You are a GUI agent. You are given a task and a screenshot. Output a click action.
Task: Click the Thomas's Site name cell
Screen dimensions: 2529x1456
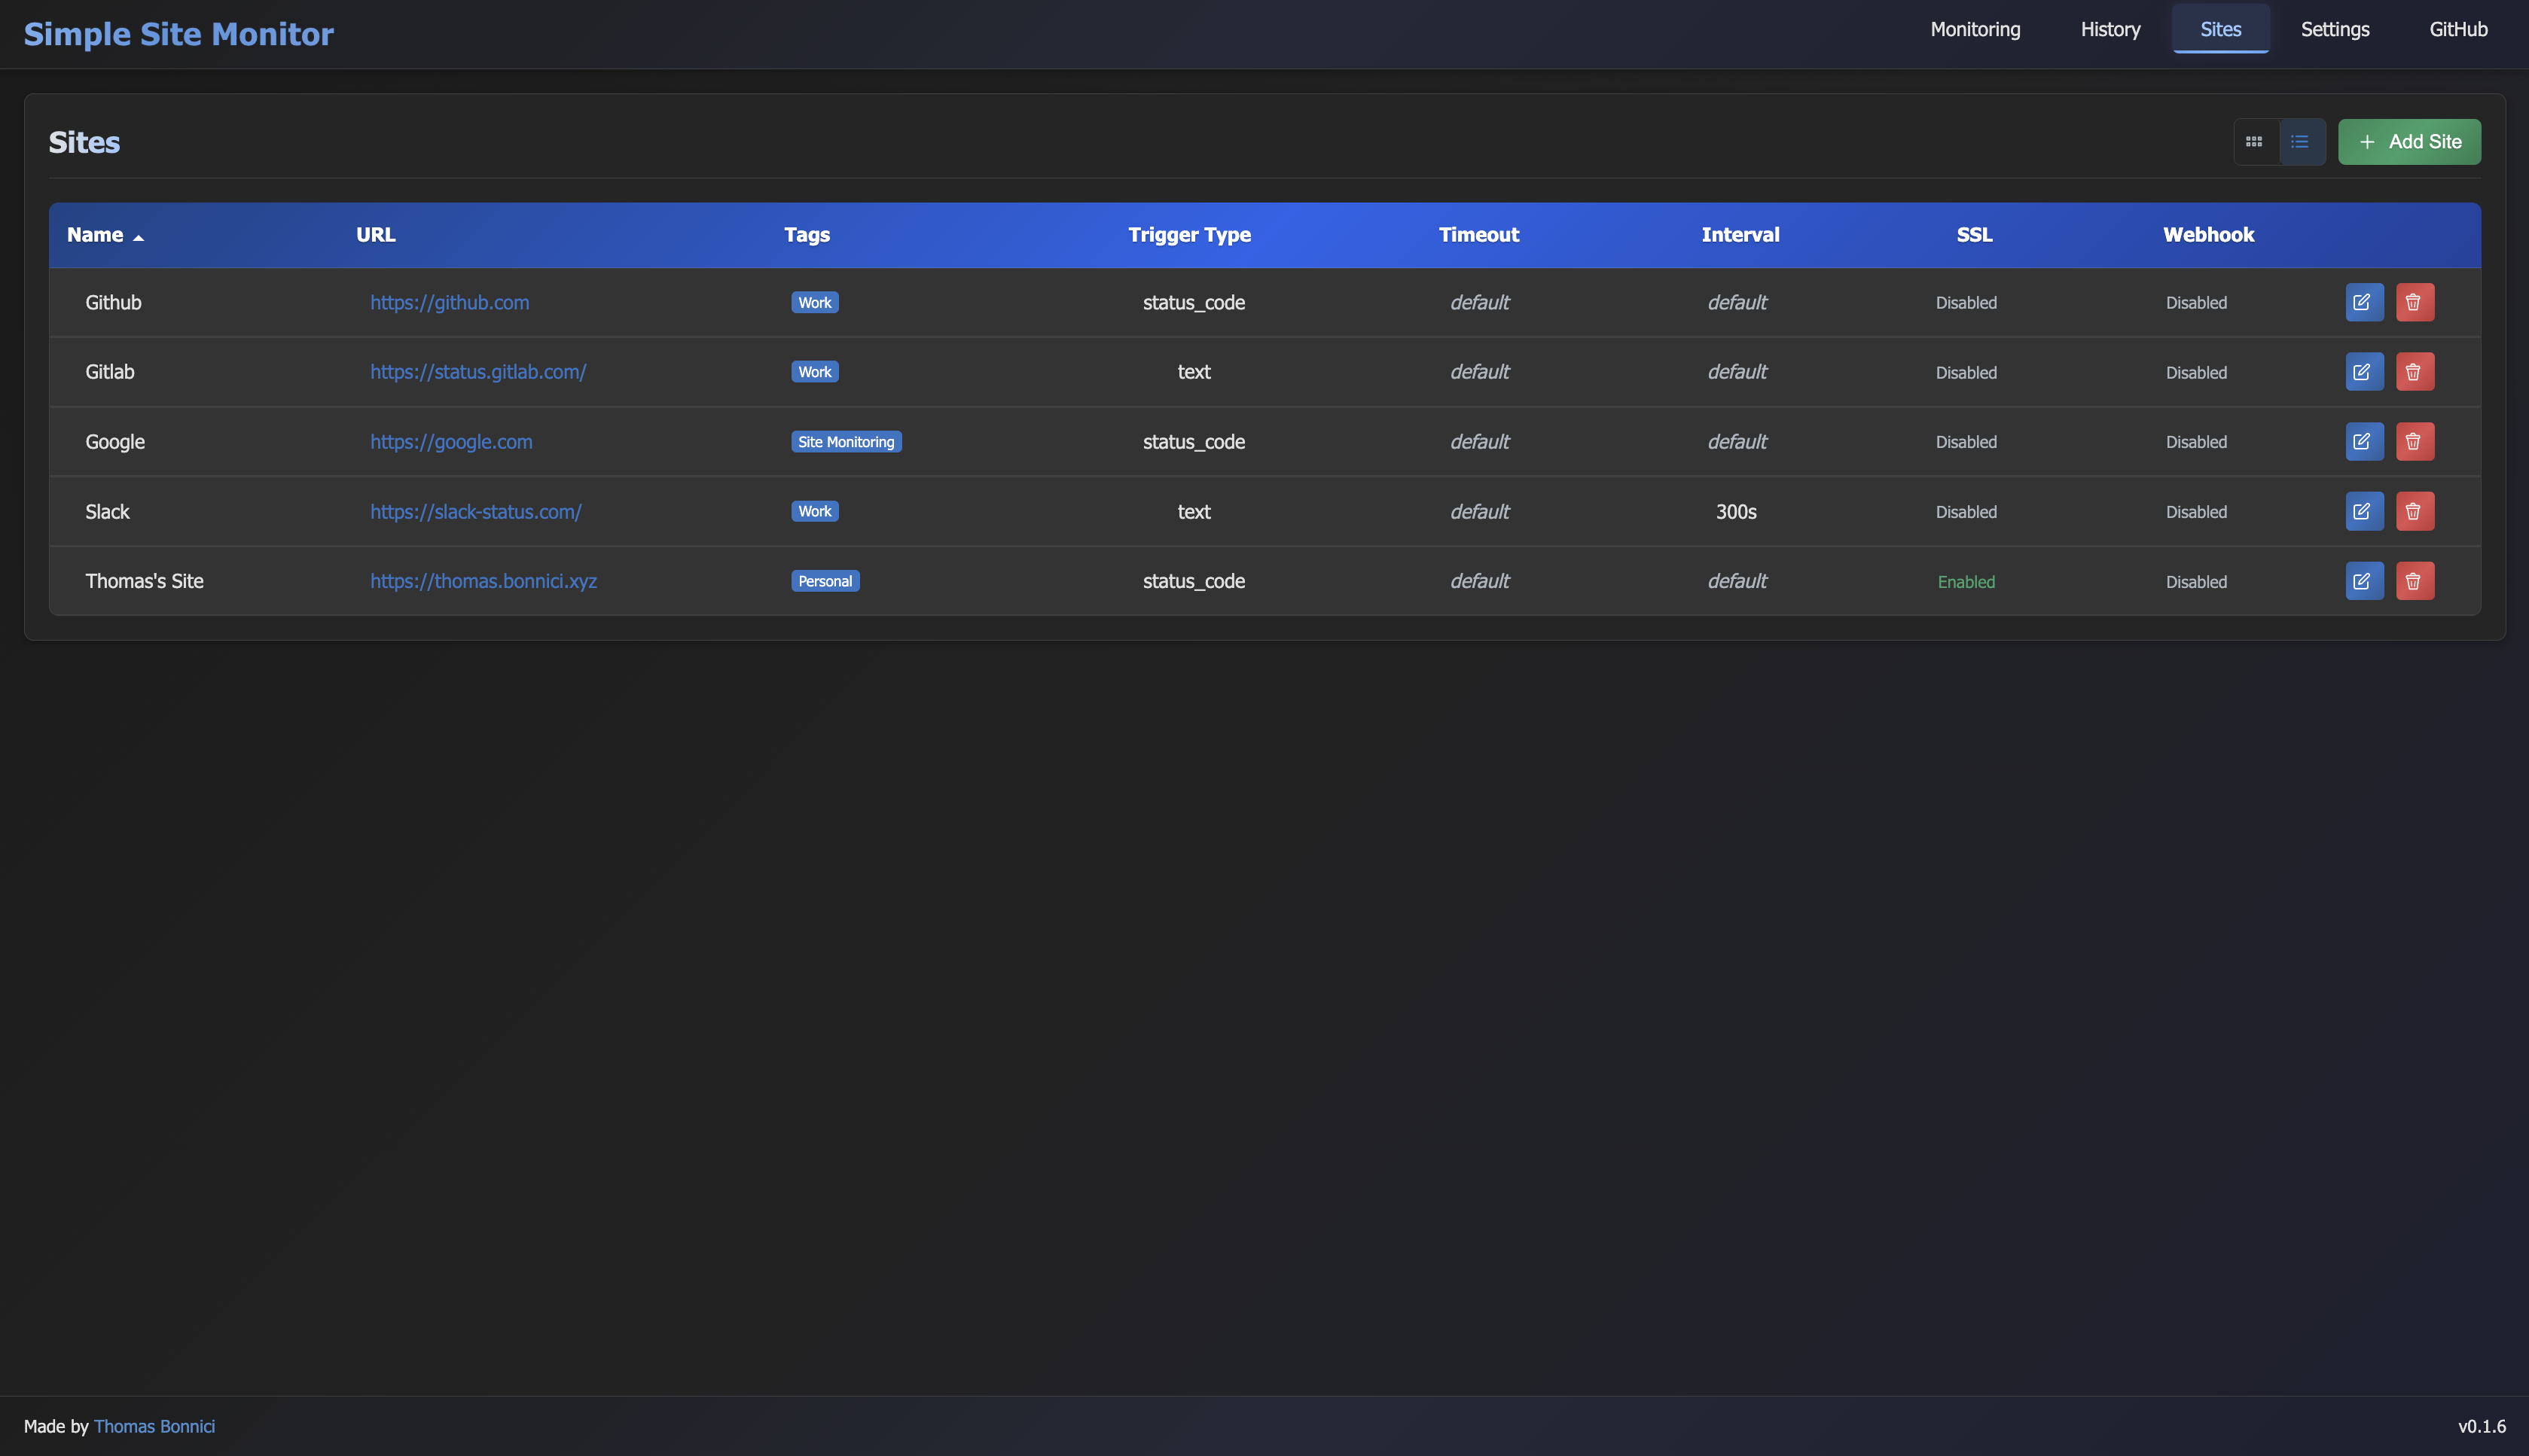pyautogui.click(x=144, y=581)
